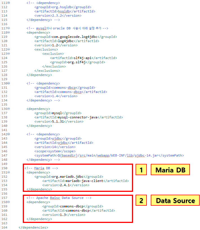200x230 pixels.
Task: Click version 14 on line 145
Action: tap(54, 147)
